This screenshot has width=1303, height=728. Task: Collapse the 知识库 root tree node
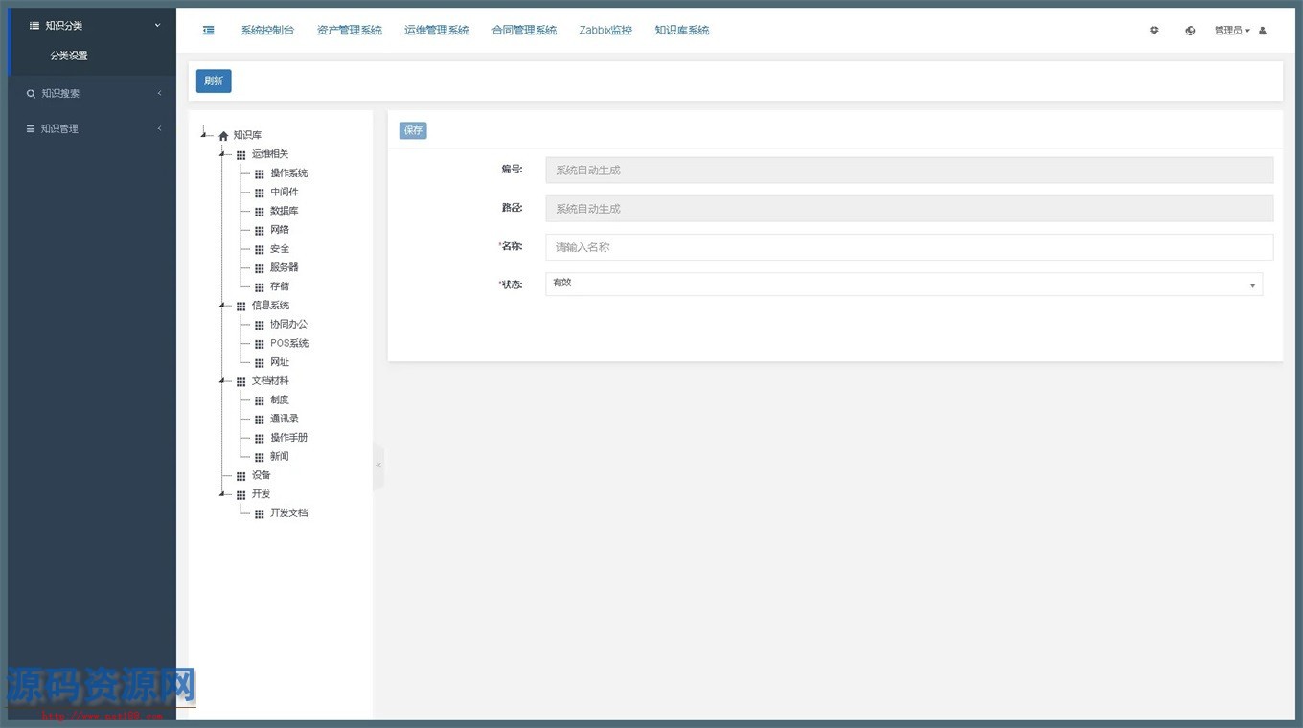[x=203, y=134]
